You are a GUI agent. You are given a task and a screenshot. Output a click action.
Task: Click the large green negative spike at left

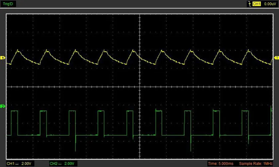[x=76, y=143]
